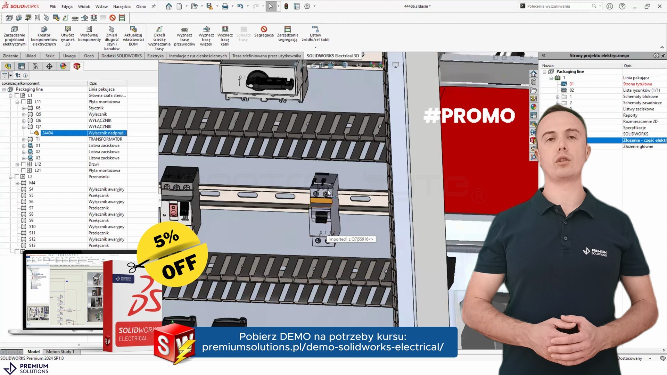Switch to the Złożenie tab
This screenshot has width=667, height=375.
[x=10, y=56]
